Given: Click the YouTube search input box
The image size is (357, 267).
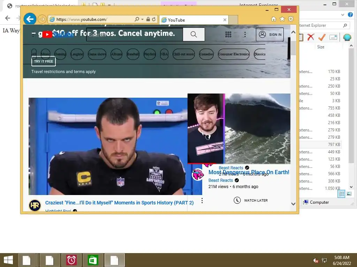Looking at the screenshot, I should (x=135, y=34).
